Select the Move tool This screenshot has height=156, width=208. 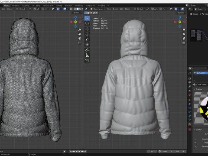(87, 29)
